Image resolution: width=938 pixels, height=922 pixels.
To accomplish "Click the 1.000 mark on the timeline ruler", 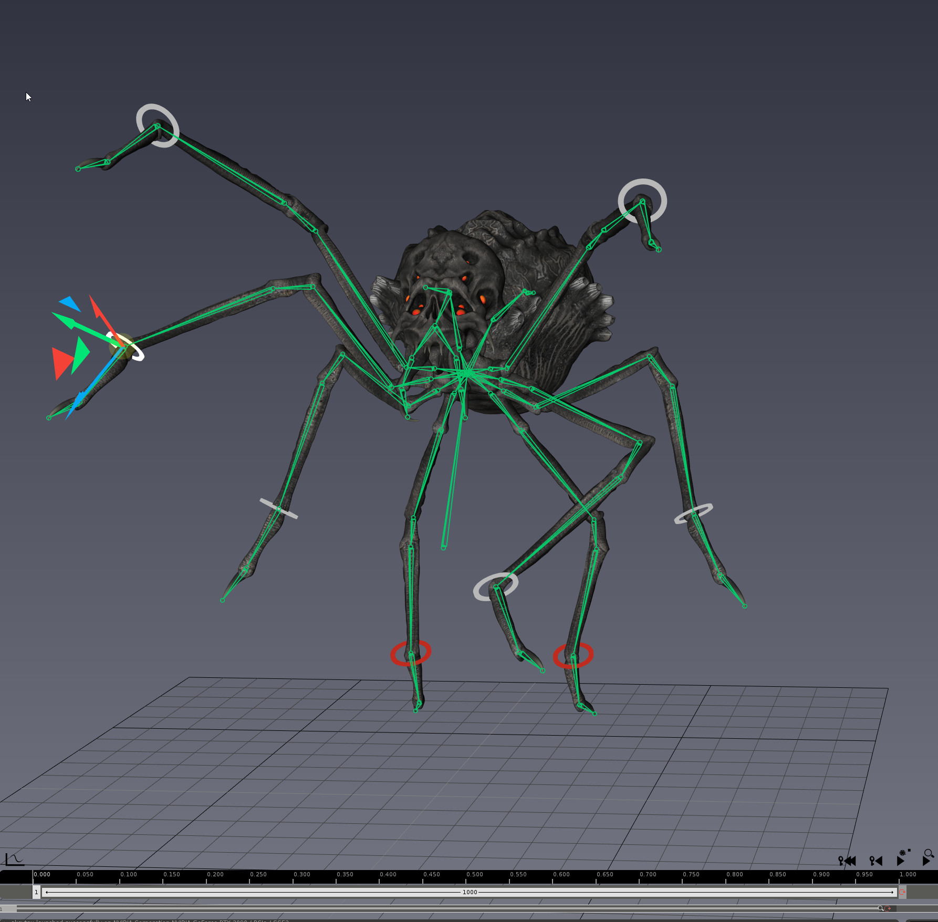I will [908, 875].
